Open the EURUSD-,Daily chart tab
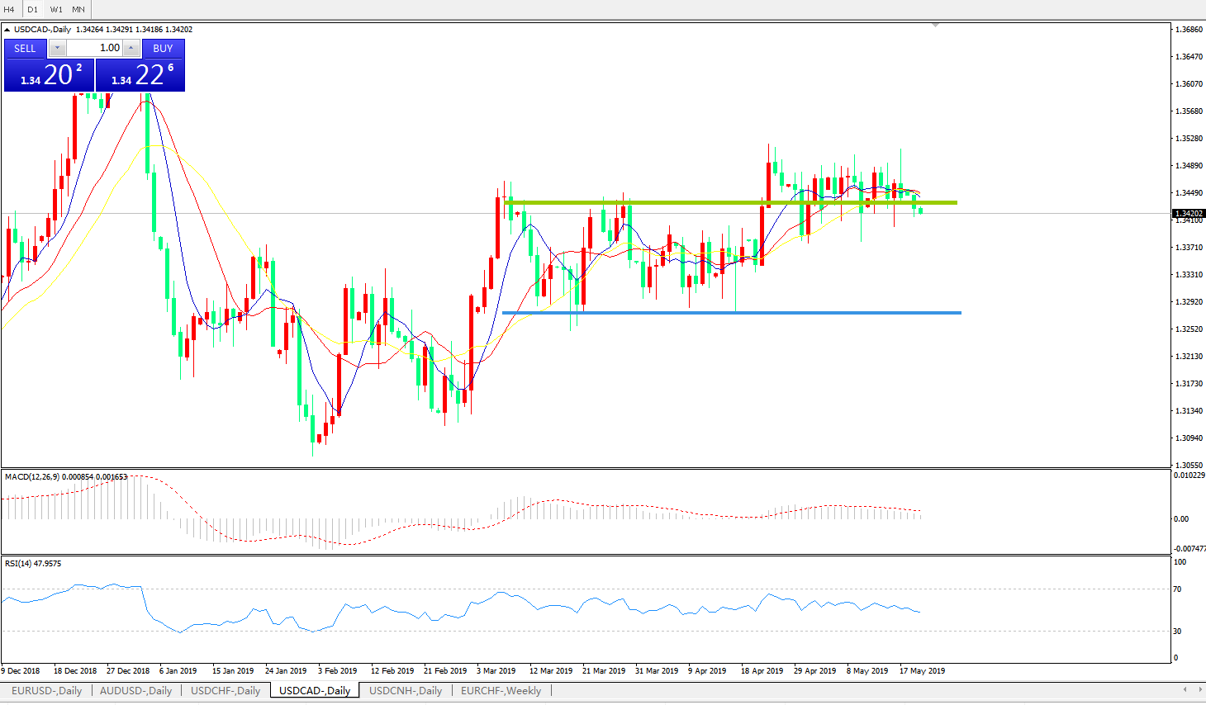 click(x=46, y=691)
